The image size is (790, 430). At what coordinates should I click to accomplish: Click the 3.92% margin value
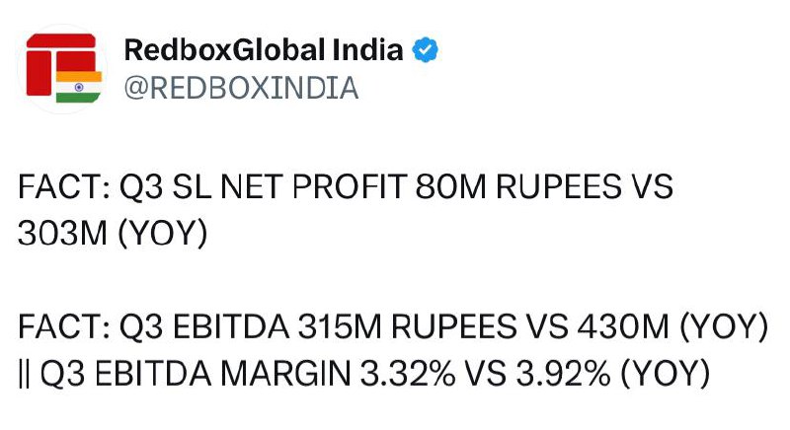(563, 374)
